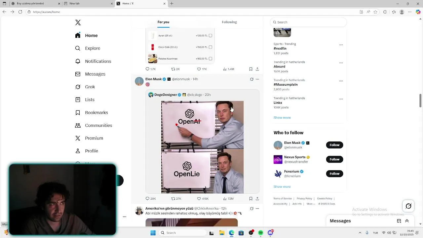
Task: Tick the Coca-Cola (33 cl.) checkbox
Action: point(210,47)
